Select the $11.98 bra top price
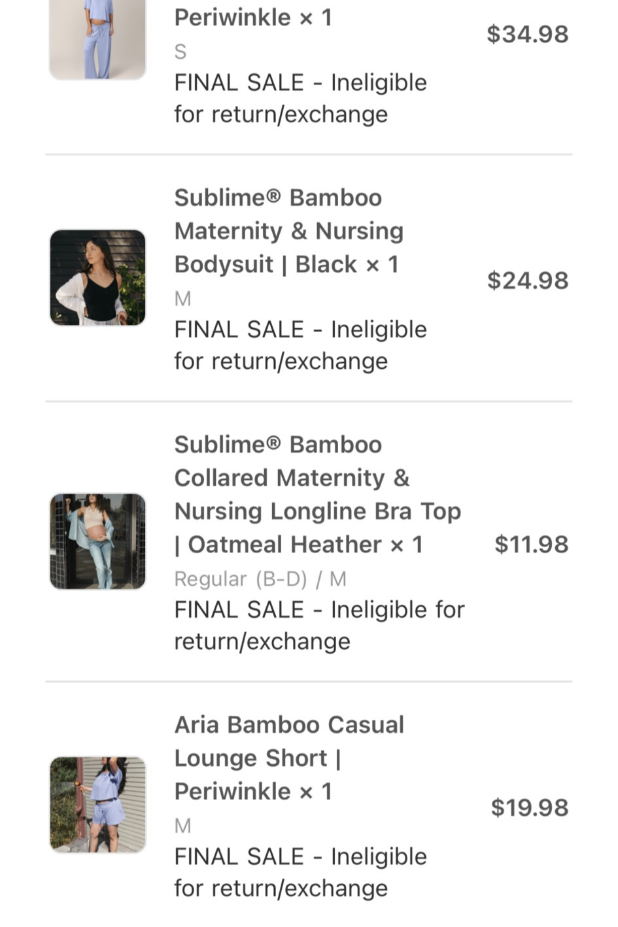Viewport: 618px width, 927px height. click(531, 544)
